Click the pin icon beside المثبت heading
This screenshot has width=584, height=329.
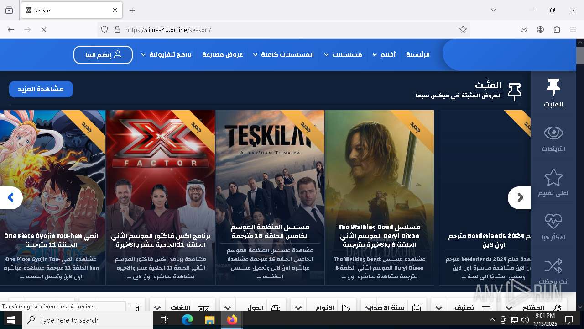[515, 92]
